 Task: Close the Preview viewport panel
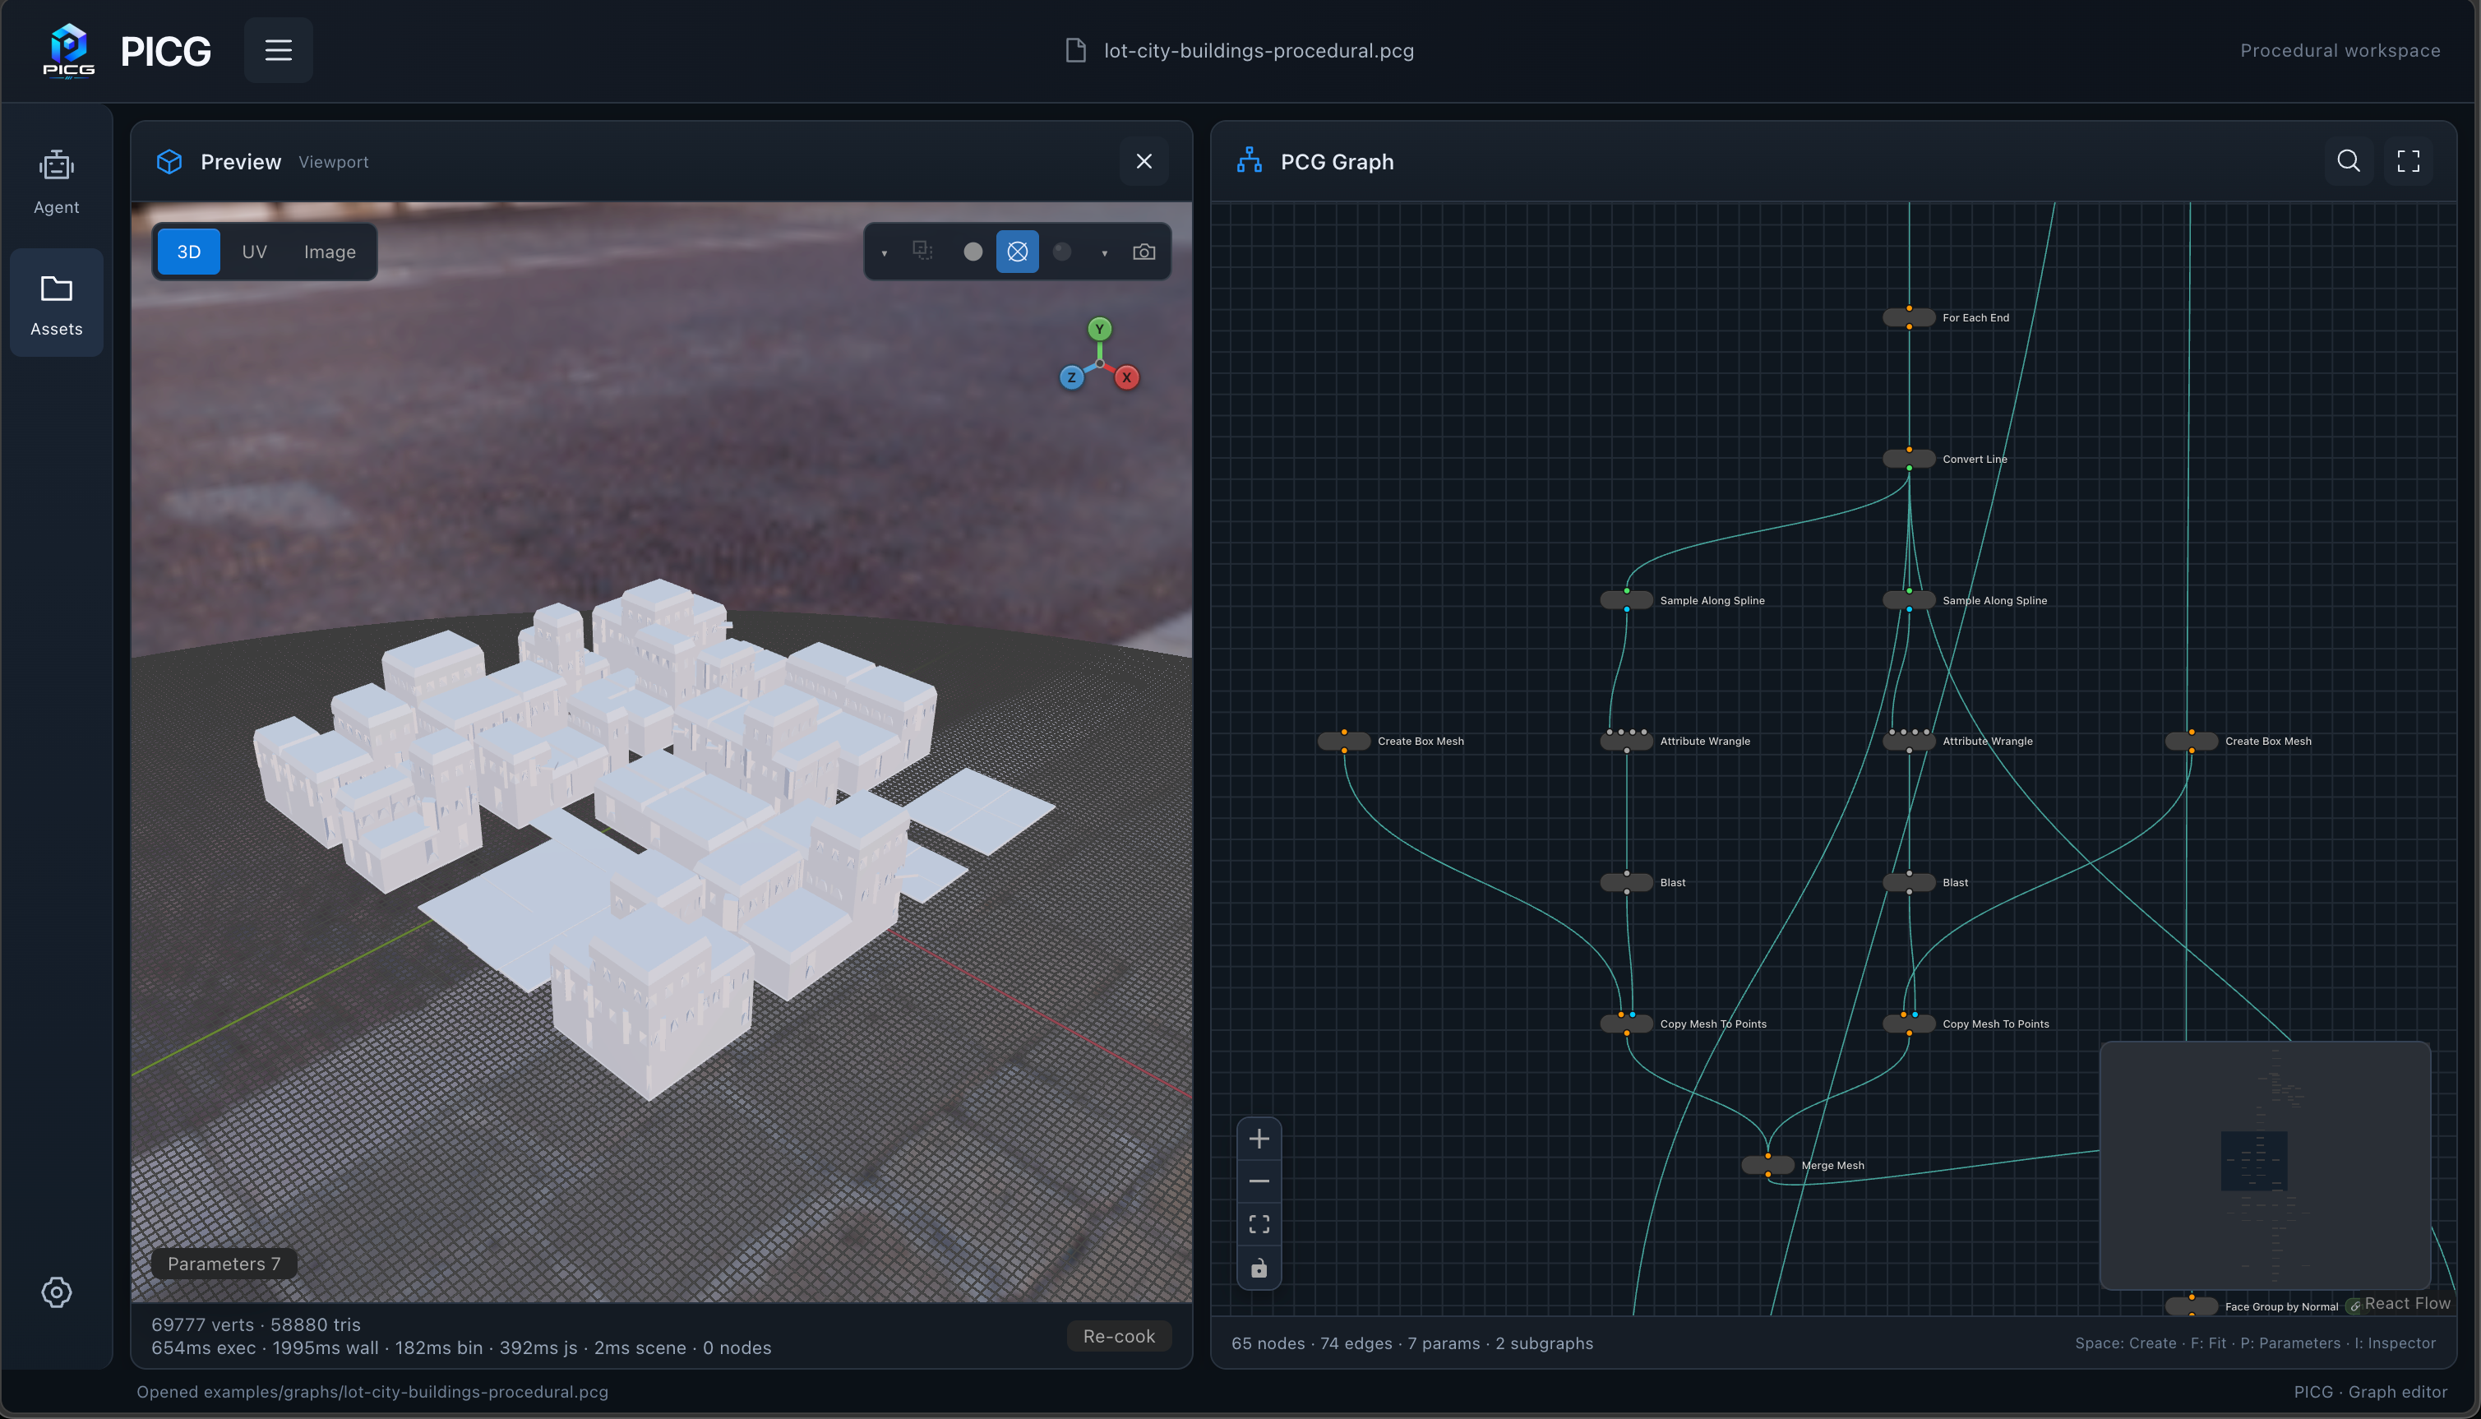(1144, 162)
